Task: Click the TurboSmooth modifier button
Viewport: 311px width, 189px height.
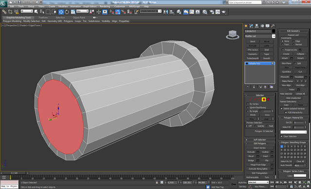Action: 253,58
